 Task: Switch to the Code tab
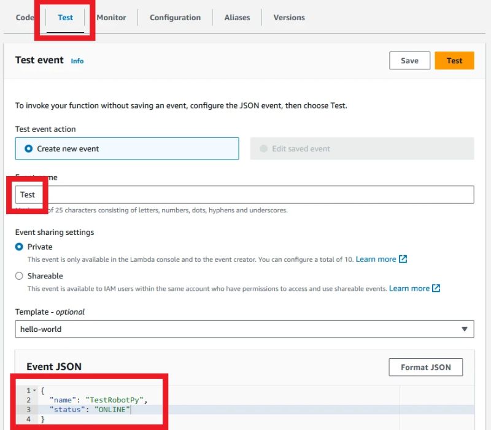point(25,18)
